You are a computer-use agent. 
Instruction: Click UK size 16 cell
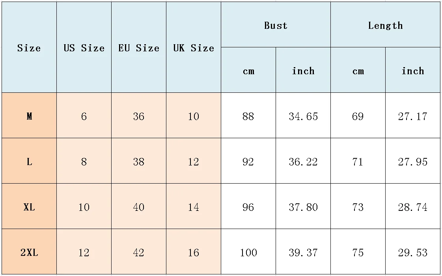193,252
